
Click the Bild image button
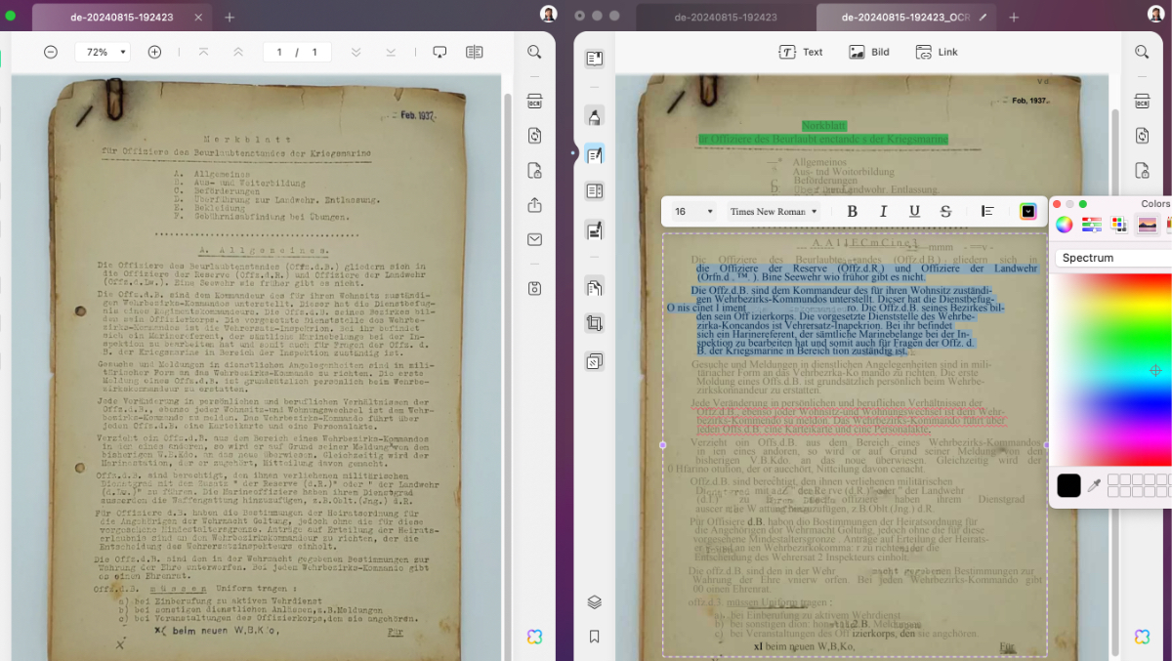tap(869, 52)
